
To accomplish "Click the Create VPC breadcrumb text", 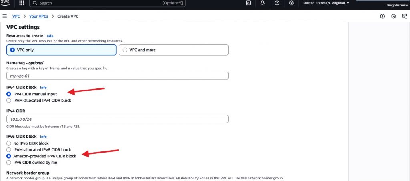I will [68, 16].
